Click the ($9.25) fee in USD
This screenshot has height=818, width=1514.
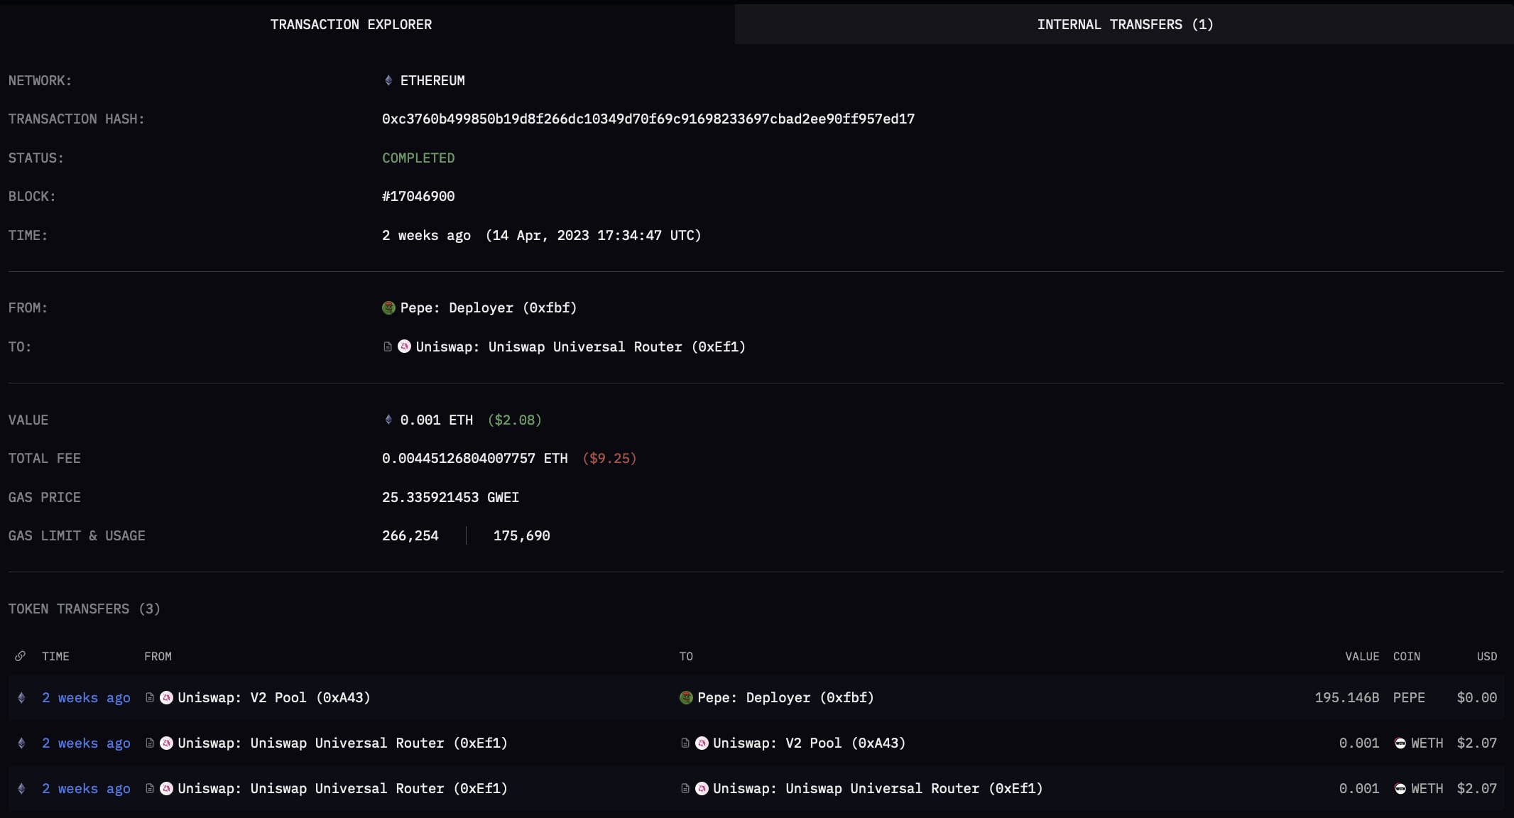609,458
